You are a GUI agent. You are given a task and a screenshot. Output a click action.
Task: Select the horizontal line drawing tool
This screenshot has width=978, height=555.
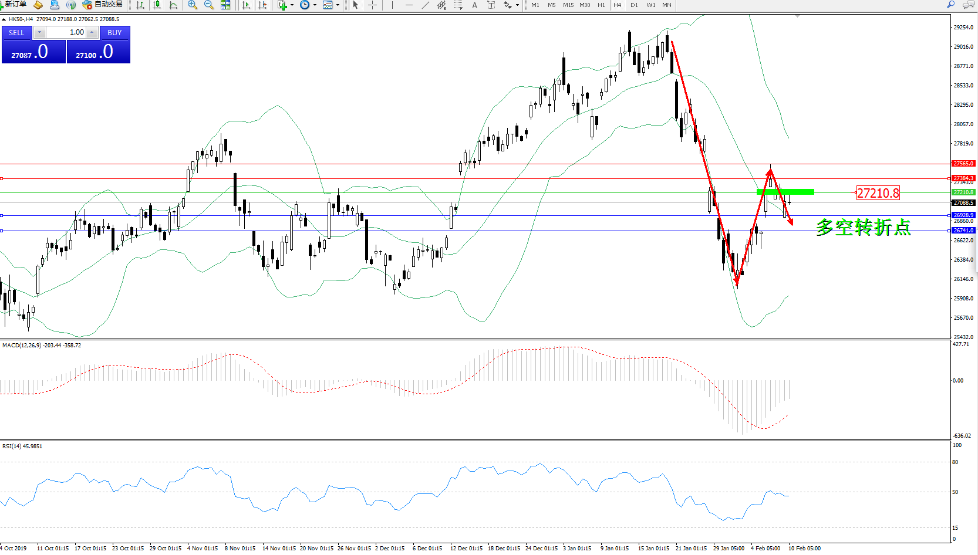[x=409, y=5]
